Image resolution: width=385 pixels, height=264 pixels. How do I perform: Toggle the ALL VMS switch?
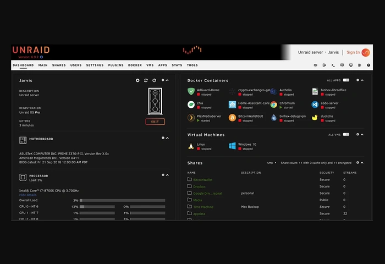click(x=346, y=134)
